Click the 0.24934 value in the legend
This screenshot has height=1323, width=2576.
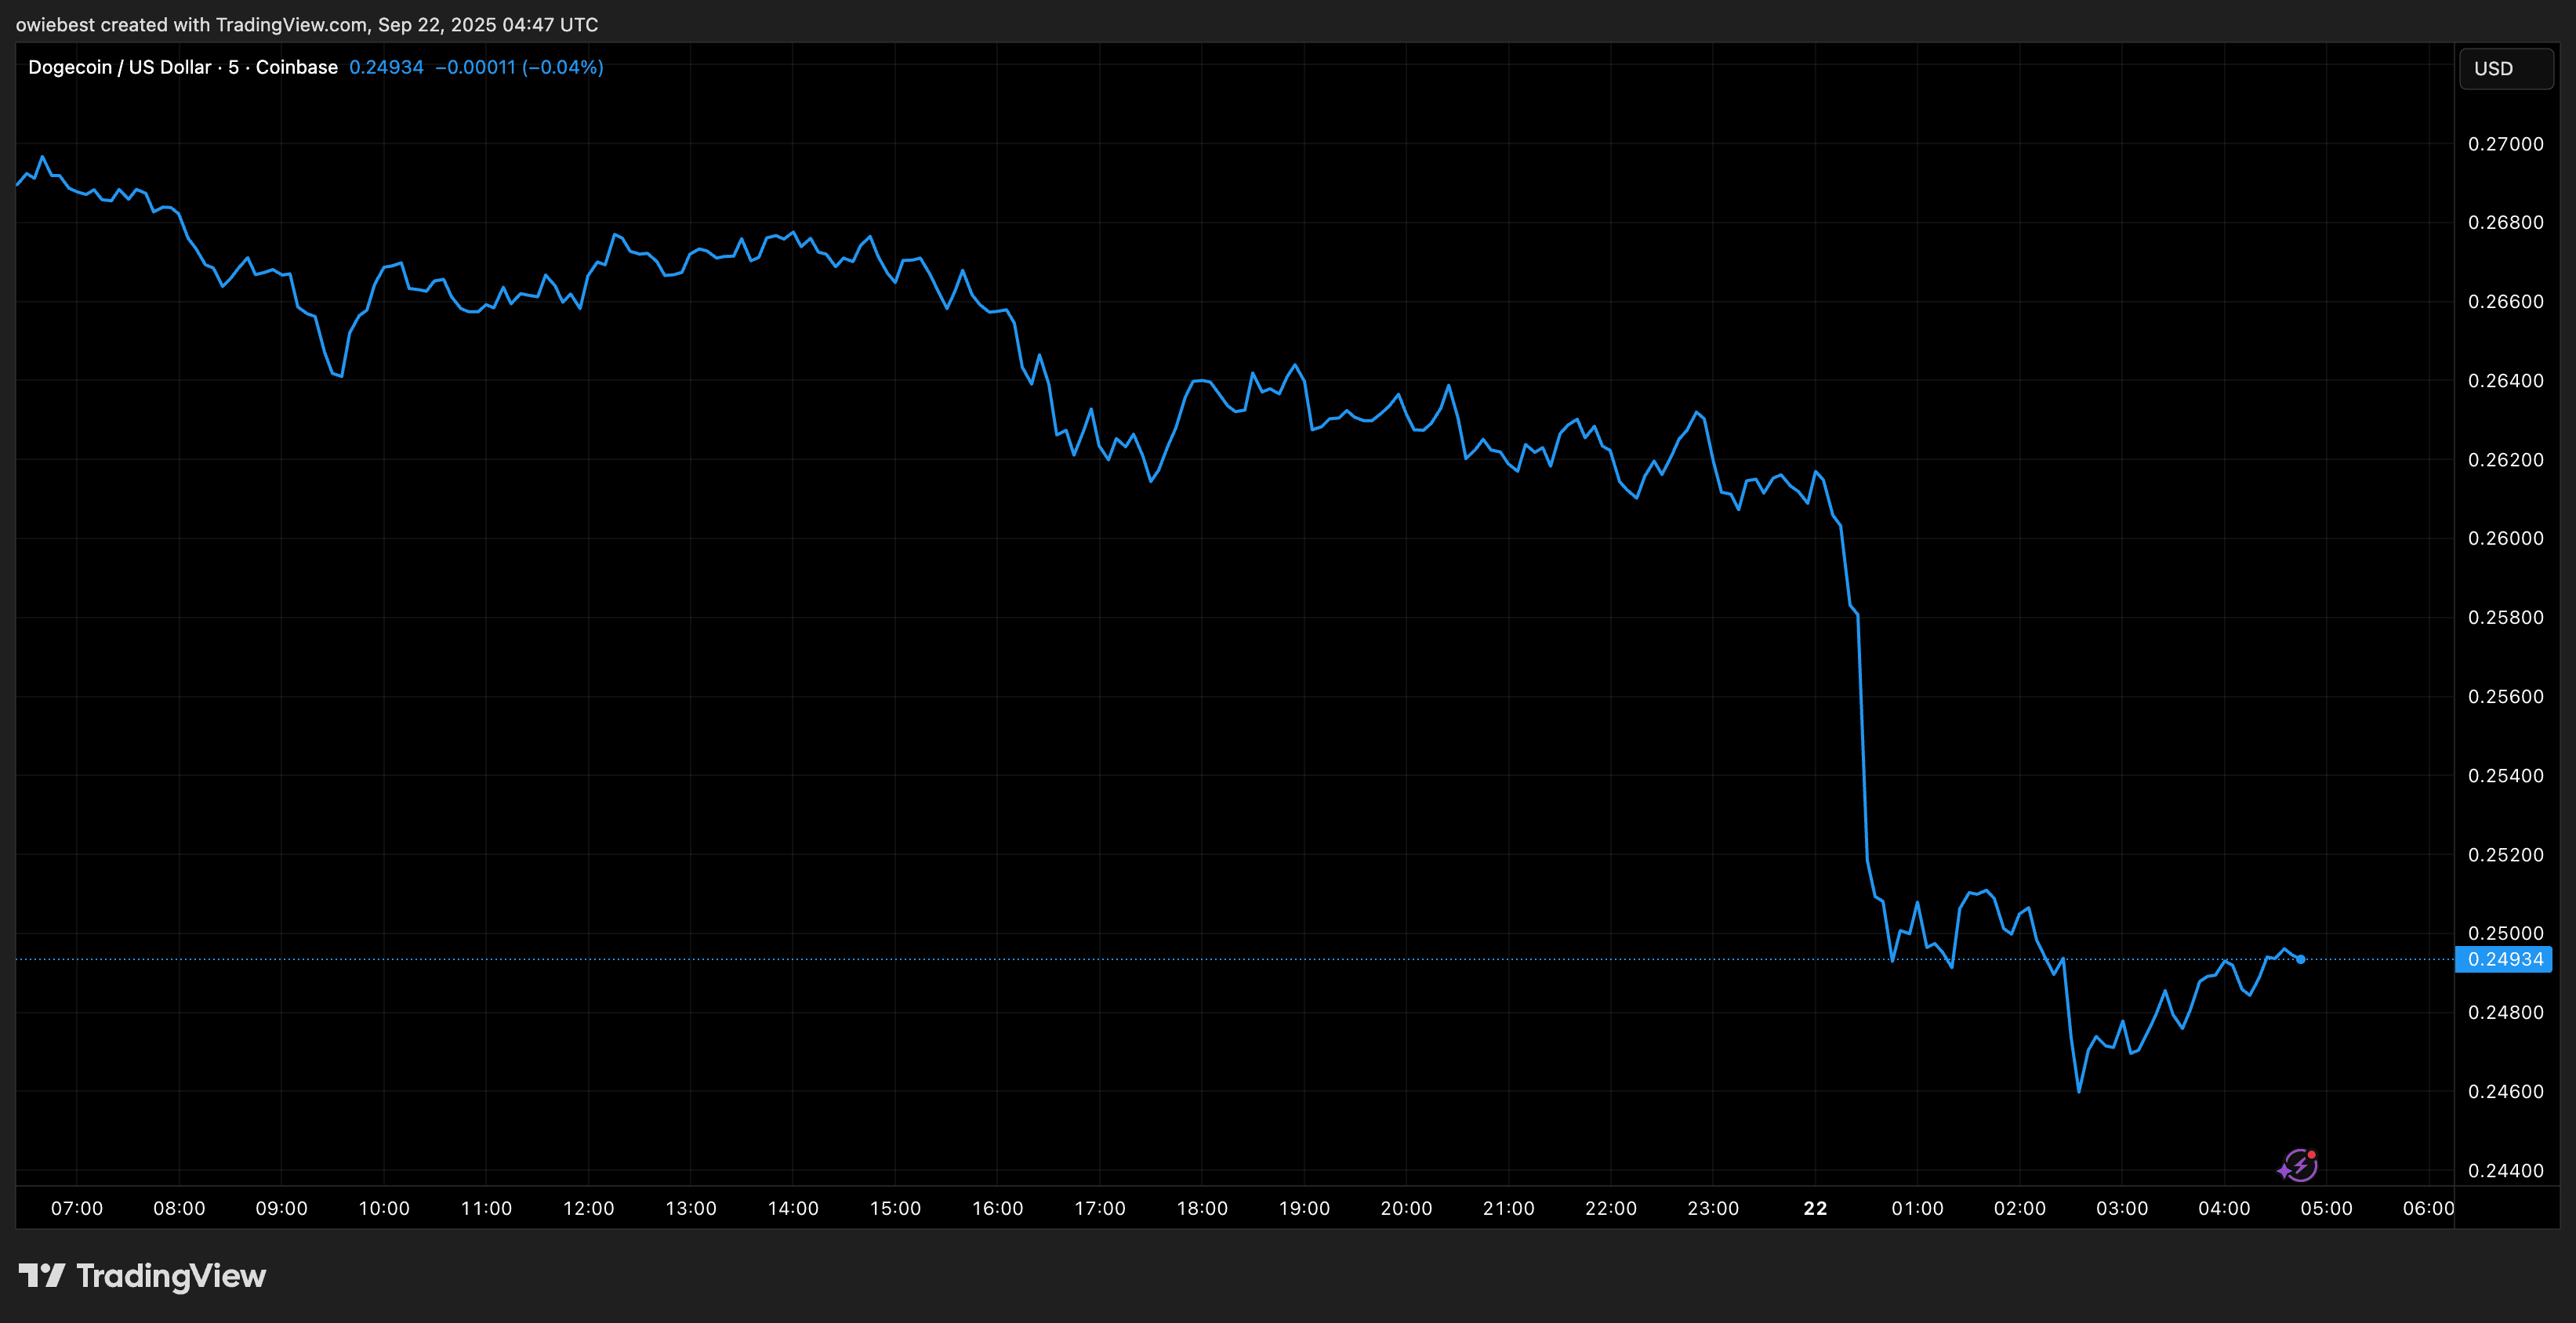(386, 67)
